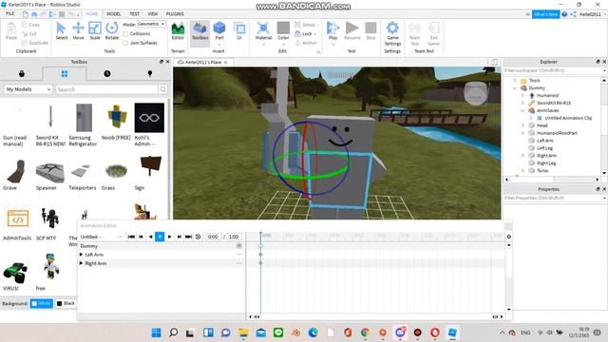Collapse the AnimSaves folder in Explorer

[522, 110]
